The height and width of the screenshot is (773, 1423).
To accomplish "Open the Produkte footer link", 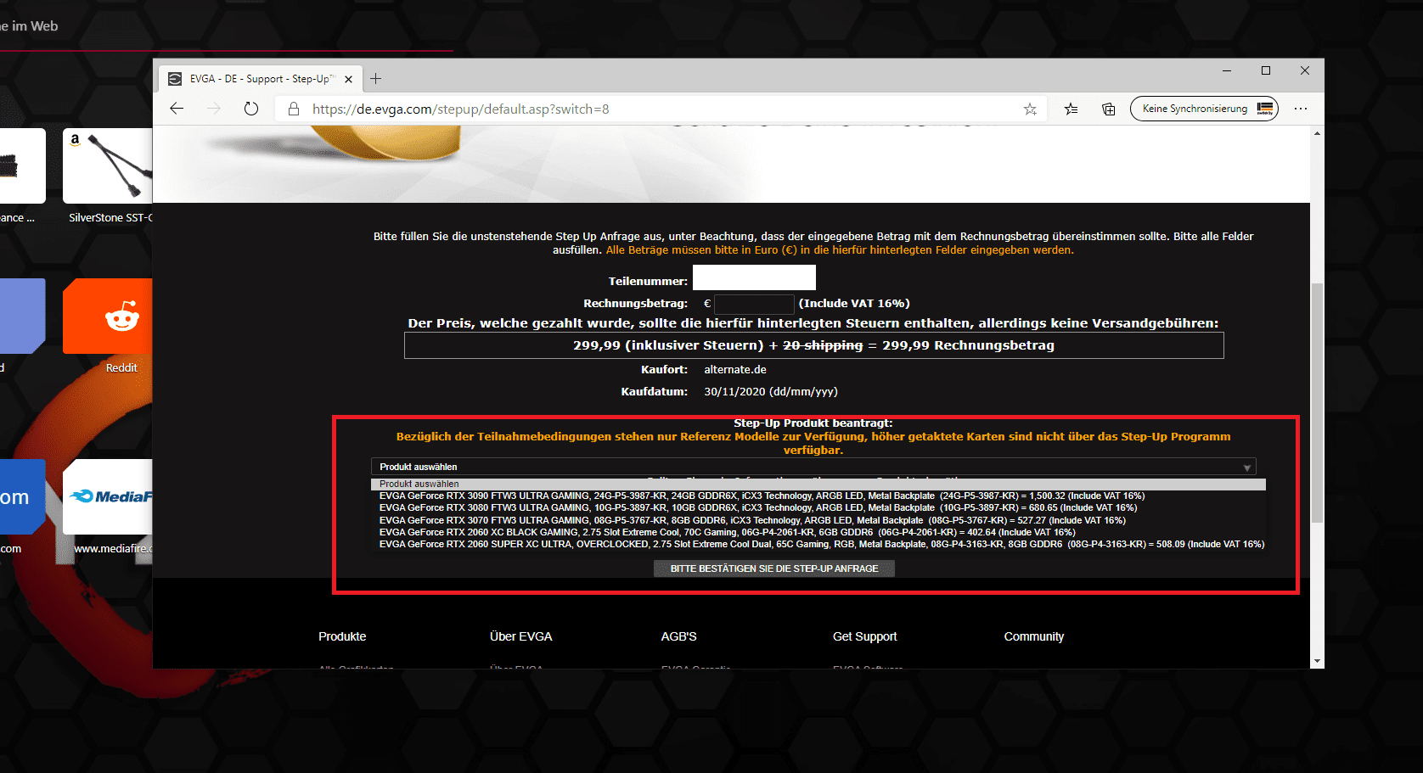I will point(342,636).
